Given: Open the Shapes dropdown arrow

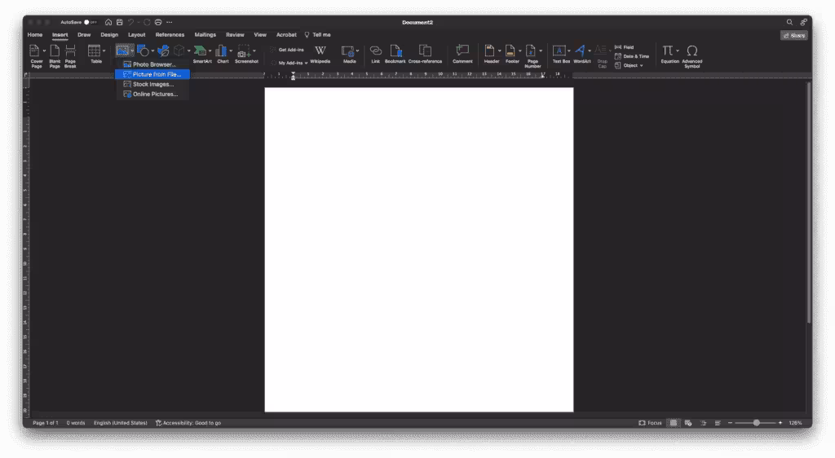Looking at the screenshot, I should [152, 51].
